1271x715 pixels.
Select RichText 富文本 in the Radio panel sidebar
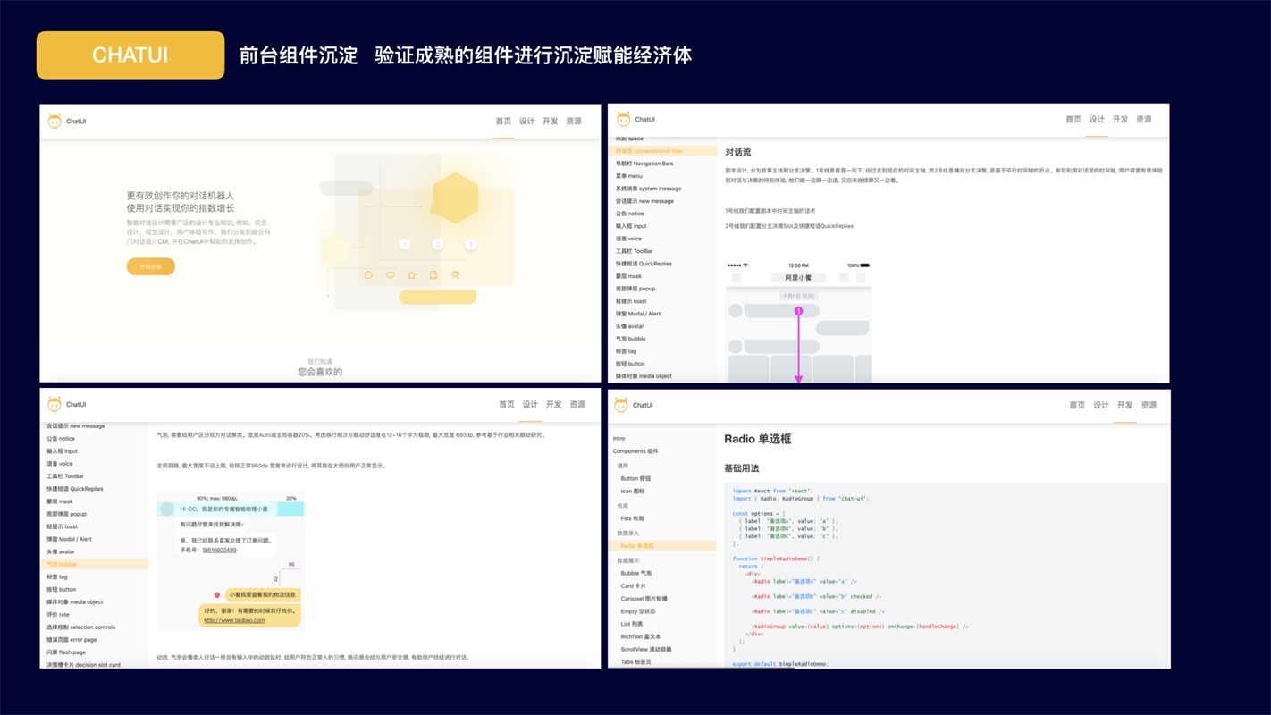pyautogui.click(x=641, y=636)
